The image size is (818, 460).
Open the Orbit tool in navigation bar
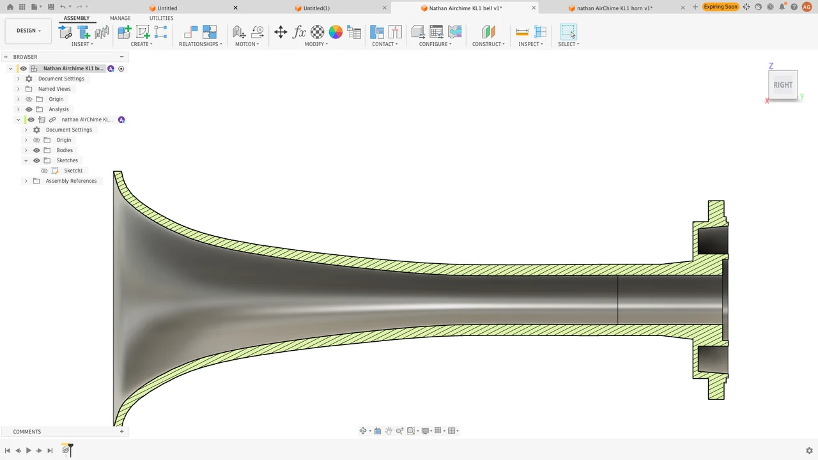363,431
